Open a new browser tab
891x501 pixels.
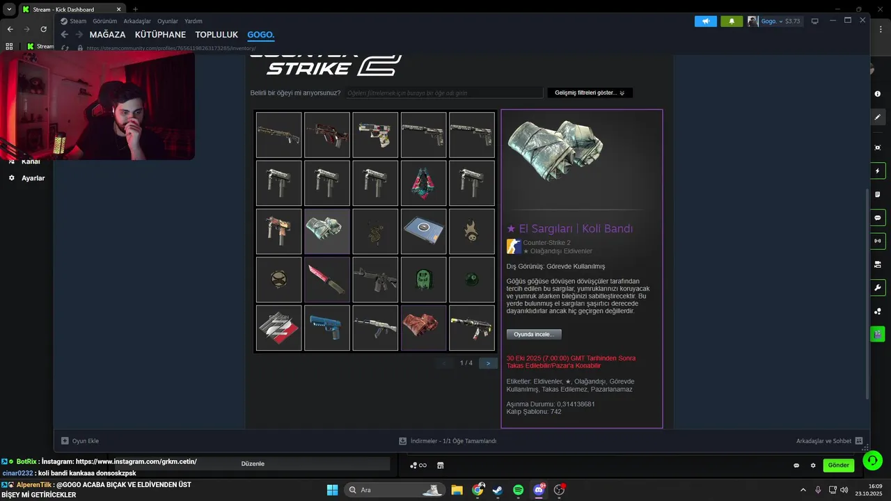tap(135, 10)
